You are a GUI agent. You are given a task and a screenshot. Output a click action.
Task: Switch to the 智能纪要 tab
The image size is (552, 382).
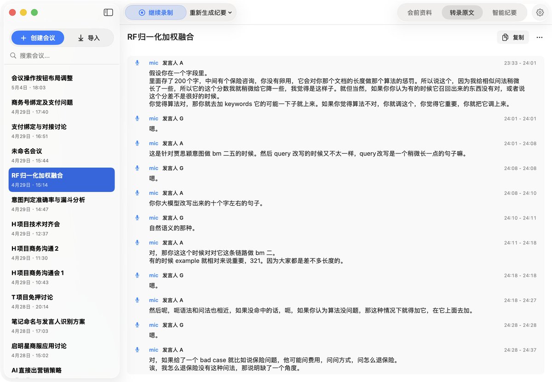[x=504, y=13]
